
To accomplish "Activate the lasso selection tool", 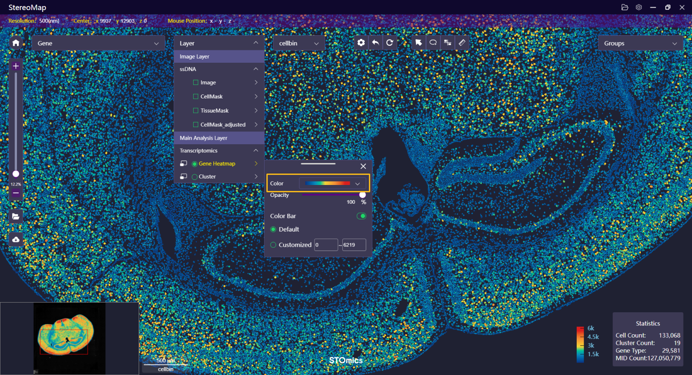I will [433, 43].
